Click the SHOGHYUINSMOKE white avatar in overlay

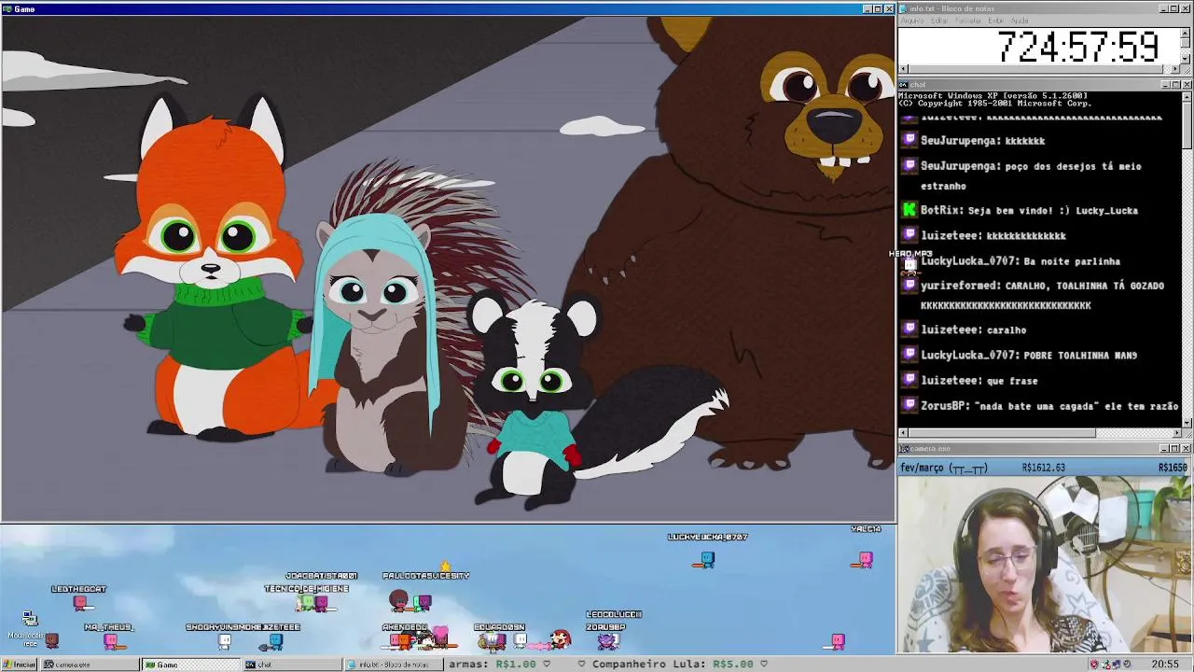(225, 641)
